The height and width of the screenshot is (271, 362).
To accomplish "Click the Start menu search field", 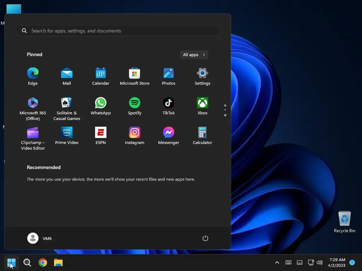I will [117, 31].
